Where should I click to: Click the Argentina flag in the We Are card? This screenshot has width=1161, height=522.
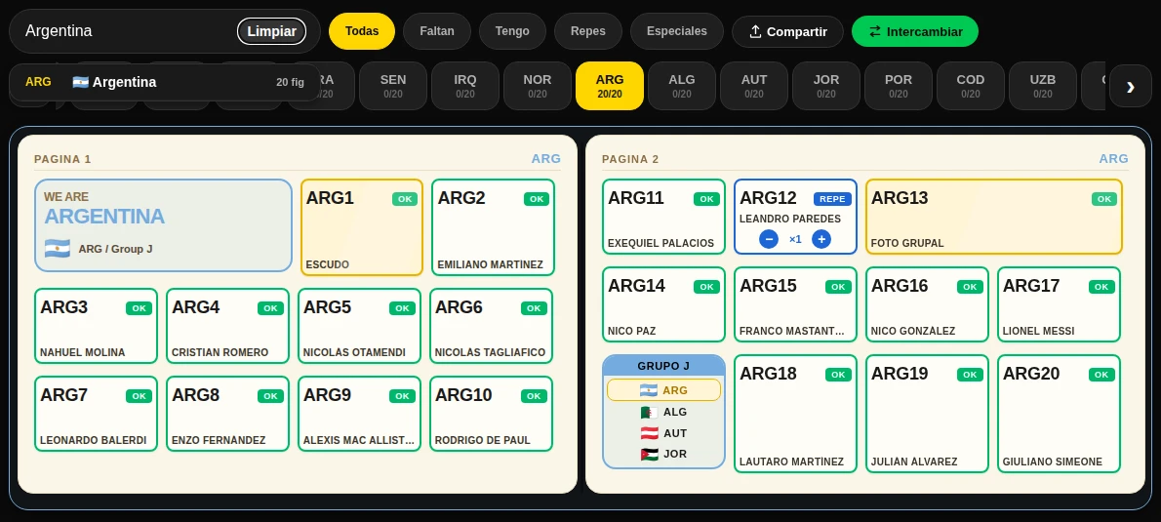pyautogui.click(x=57, y=249)
